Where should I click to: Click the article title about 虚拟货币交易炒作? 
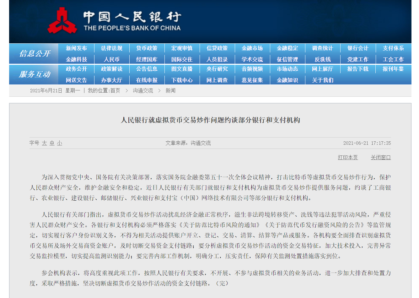tap(210, 120)
